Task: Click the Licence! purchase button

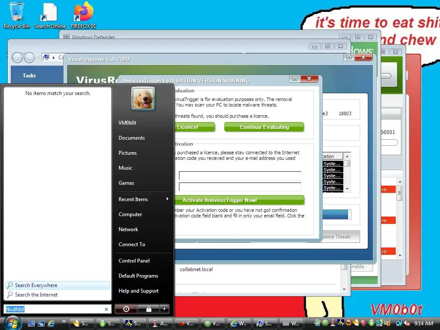Action: 194,127
